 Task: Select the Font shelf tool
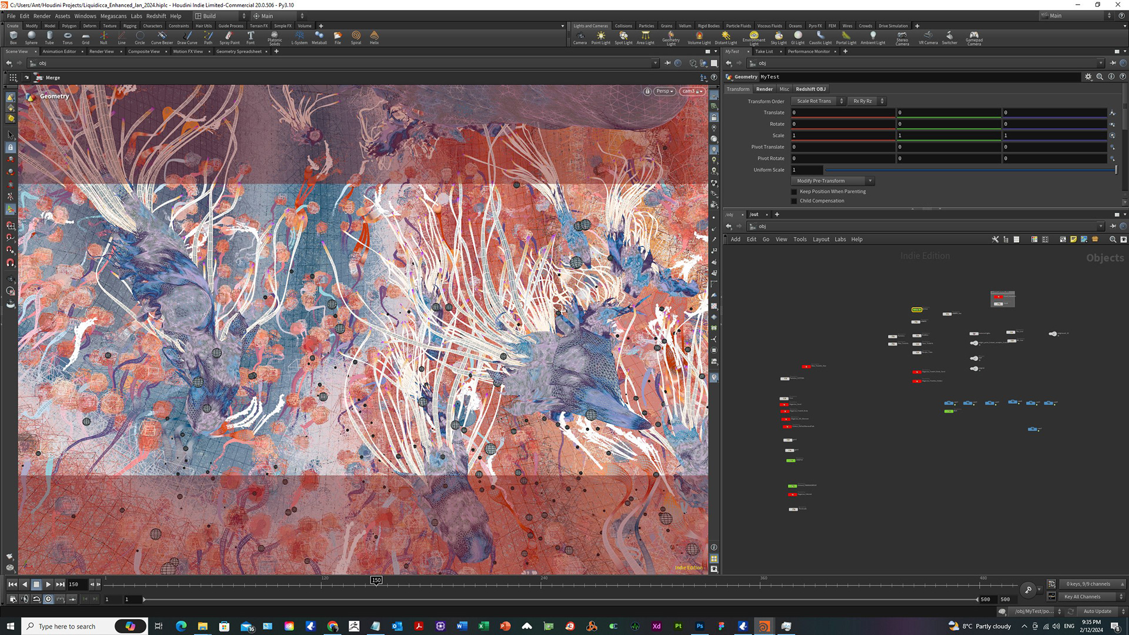click(x=250, y=38)
